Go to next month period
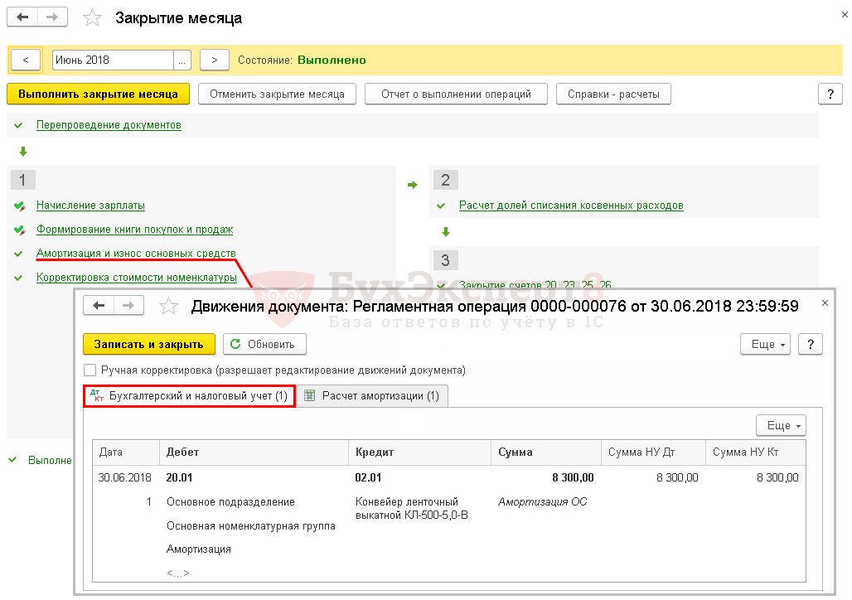Image resolution: width=852 pixels, height=600 pixels. tap(214, 60)
